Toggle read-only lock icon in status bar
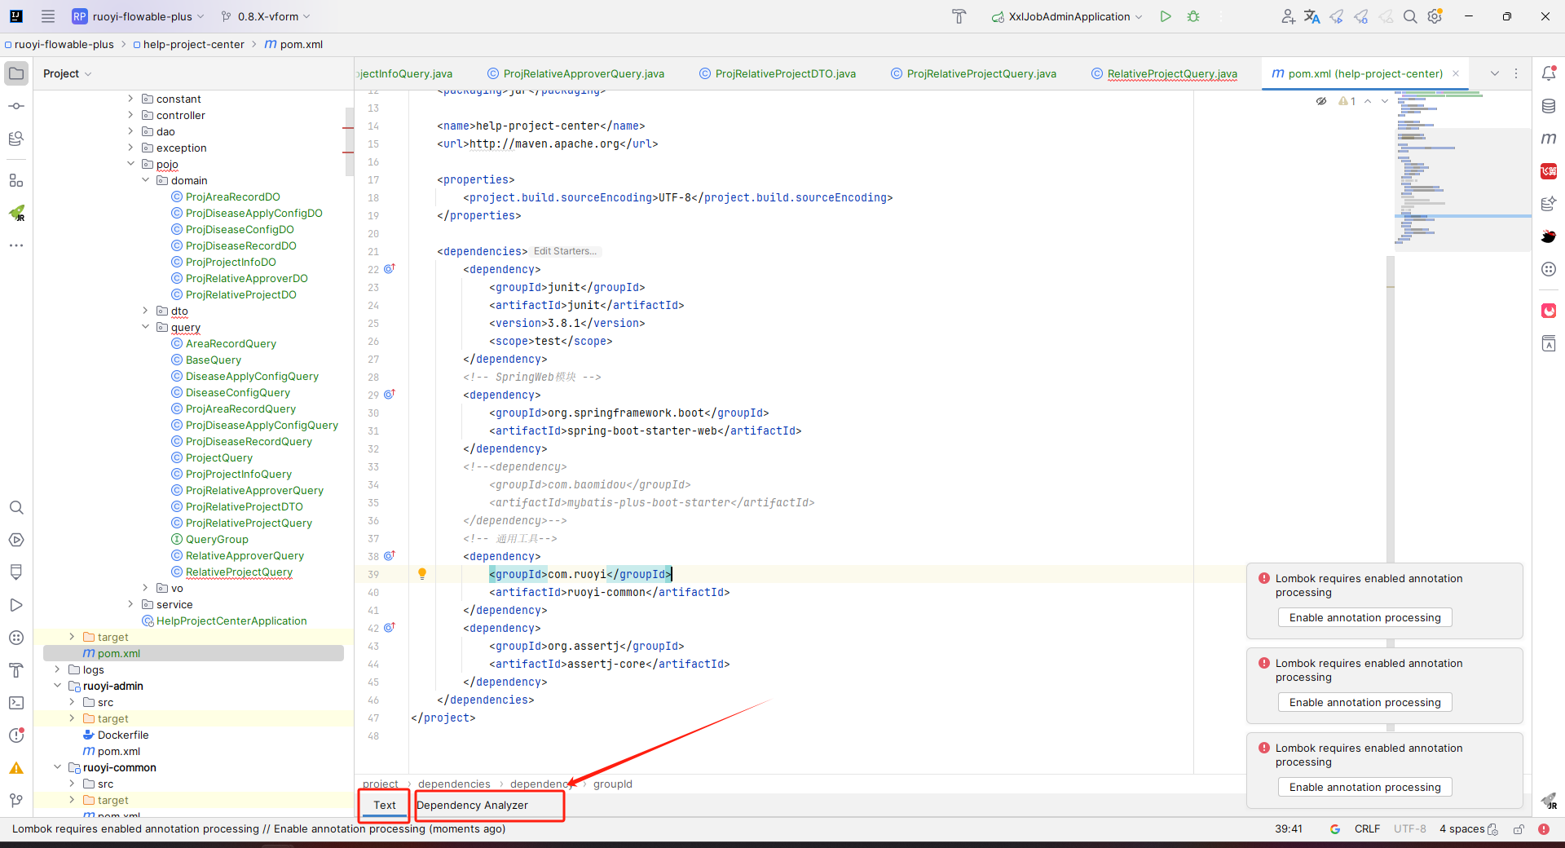 (1519, 829)
